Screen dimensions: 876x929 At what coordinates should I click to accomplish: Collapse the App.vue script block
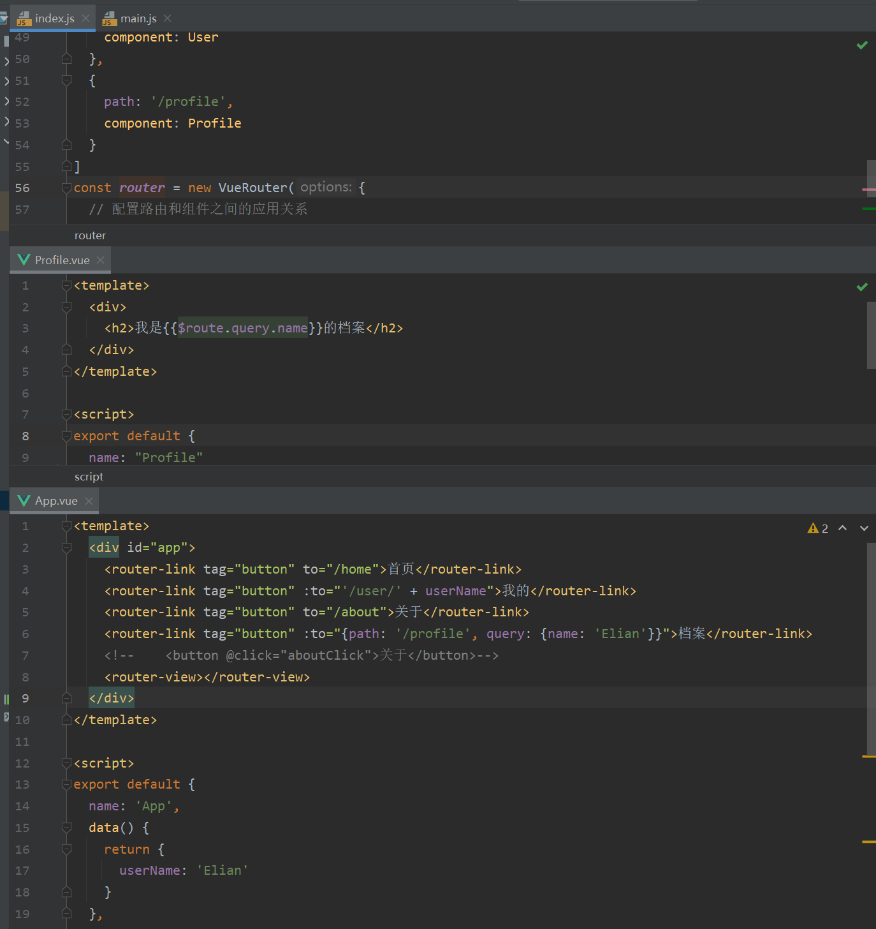coord(66,763)
